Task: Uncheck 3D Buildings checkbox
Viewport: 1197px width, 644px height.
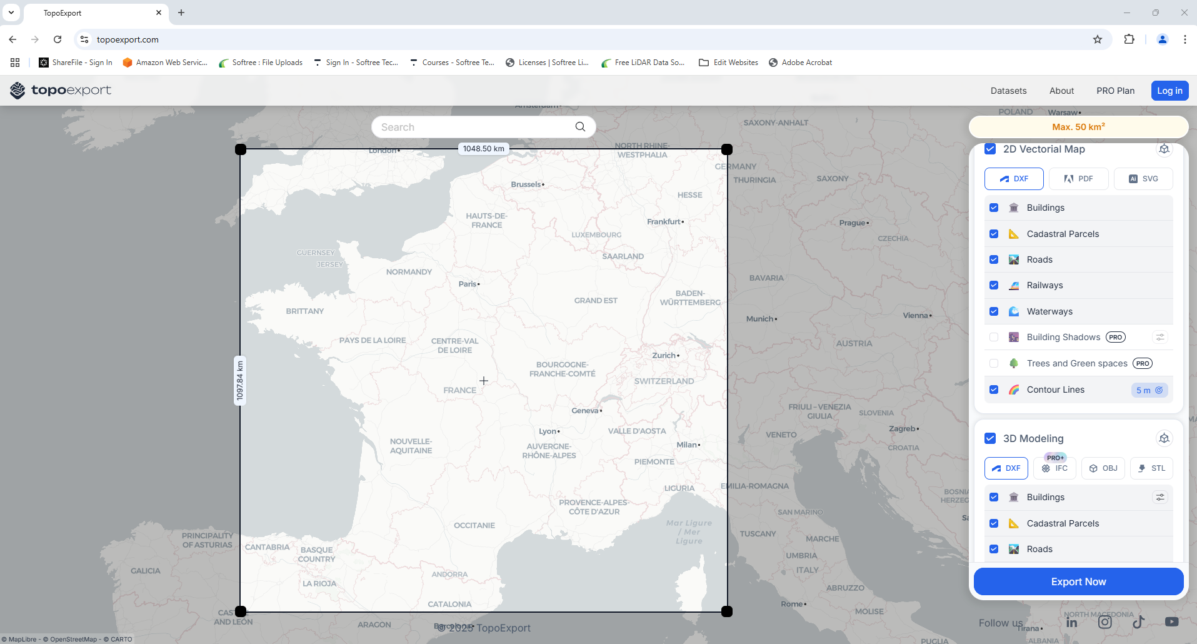Action: click(994, 497)
